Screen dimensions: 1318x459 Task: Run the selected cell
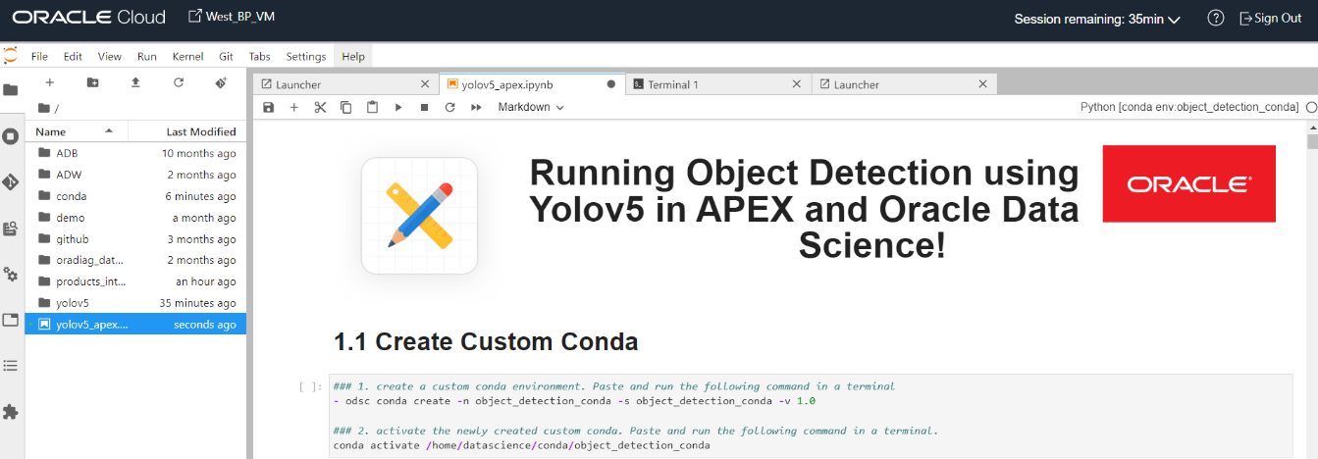pos(398,107)
